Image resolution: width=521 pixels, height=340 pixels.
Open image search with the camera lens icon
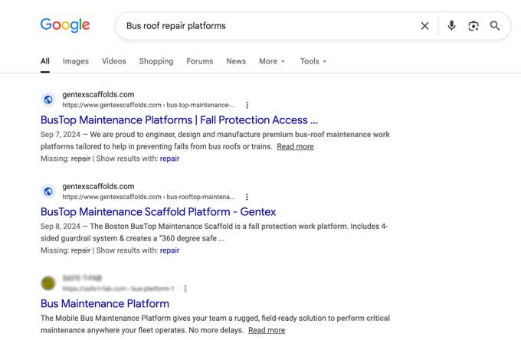click(473, 26)
